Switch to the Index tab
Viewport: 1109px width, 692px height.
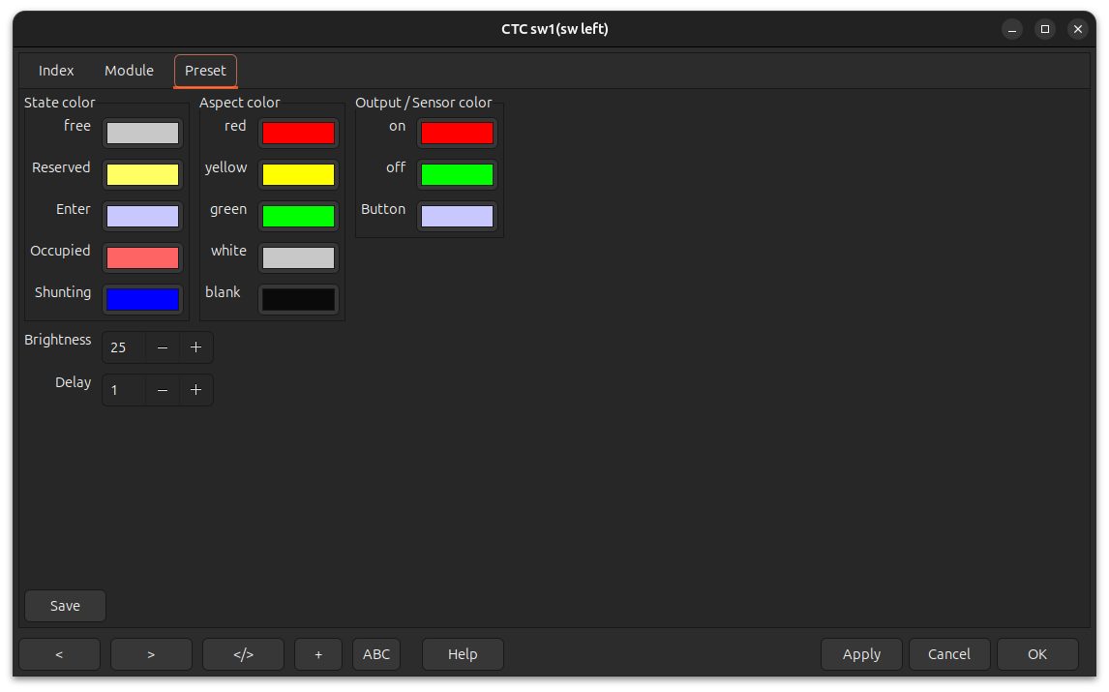(56, 71)
